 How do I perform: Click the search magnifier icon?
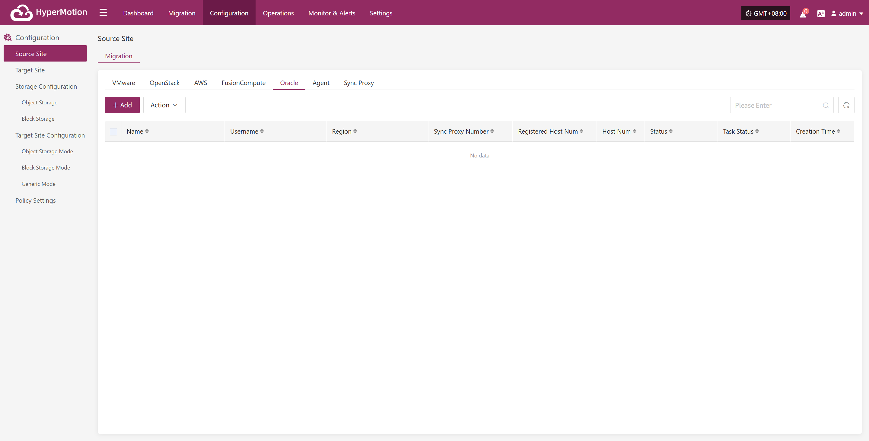pos(826,105)
